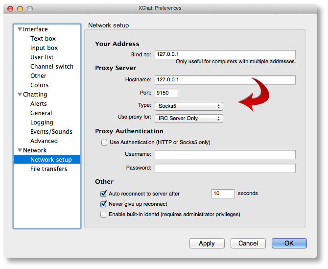Select User list in the sidebar
328x269 pixels.
42,57
